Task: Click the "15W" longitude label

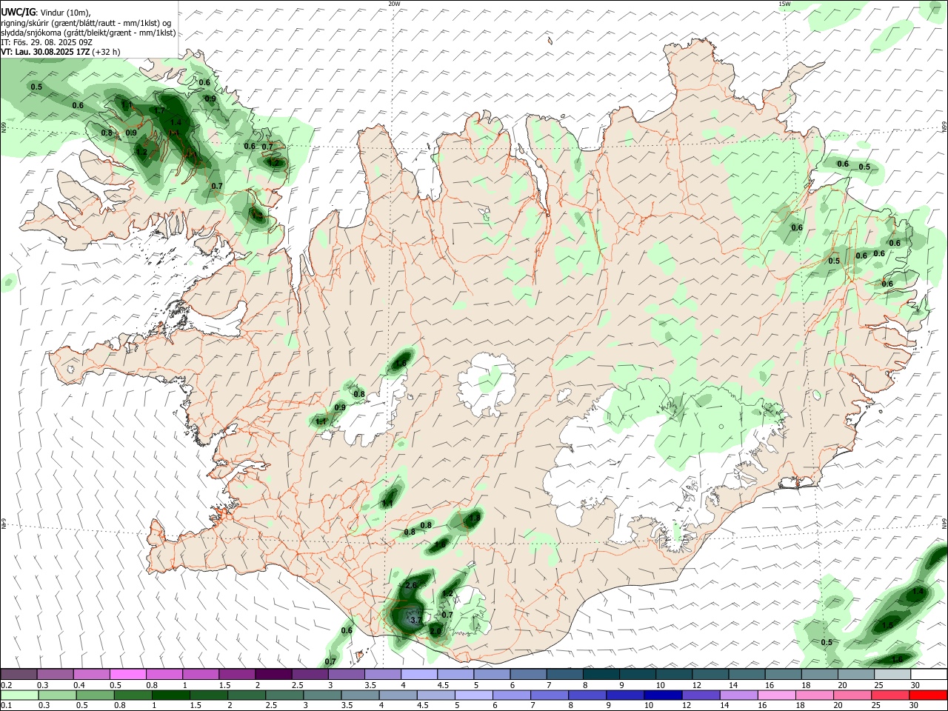Action: point(784,4)
